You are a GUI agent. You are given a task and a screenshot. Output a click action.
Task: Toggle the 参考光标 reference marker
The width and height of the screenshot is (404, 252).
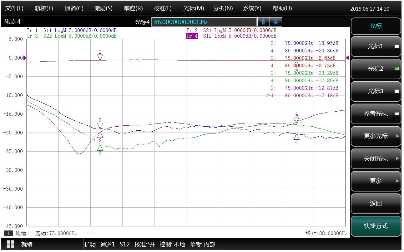point(376,114)
